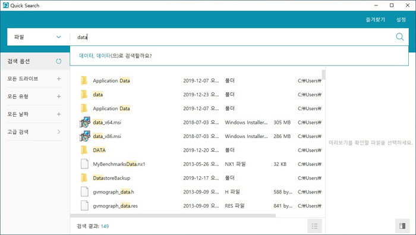Click file icon of gvmograph_data.h
The image size is (416, 235).
84,192
